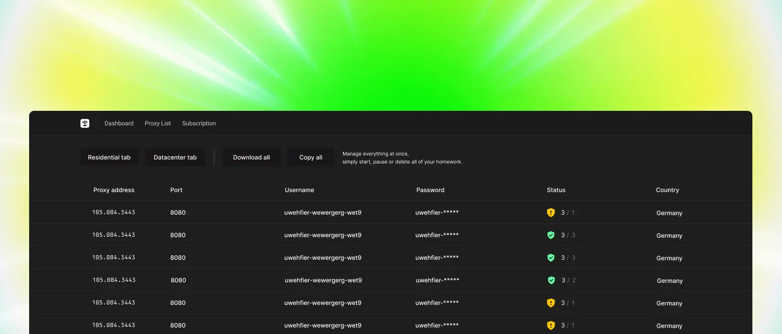Click the smiley face app logo
Image resolution: width=782 pixels, height=334 pixels.
[x=84, y=123]
